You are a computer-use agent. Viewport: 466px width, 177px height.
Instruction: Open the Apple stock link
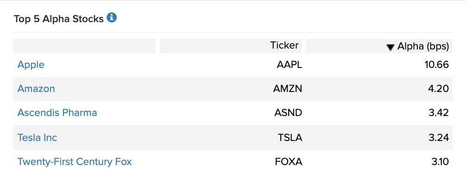(x=31, y=65)
